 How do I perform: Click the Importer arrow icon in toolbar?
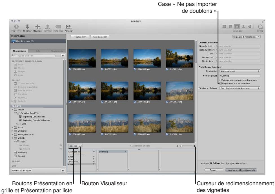tap(27, 27)
